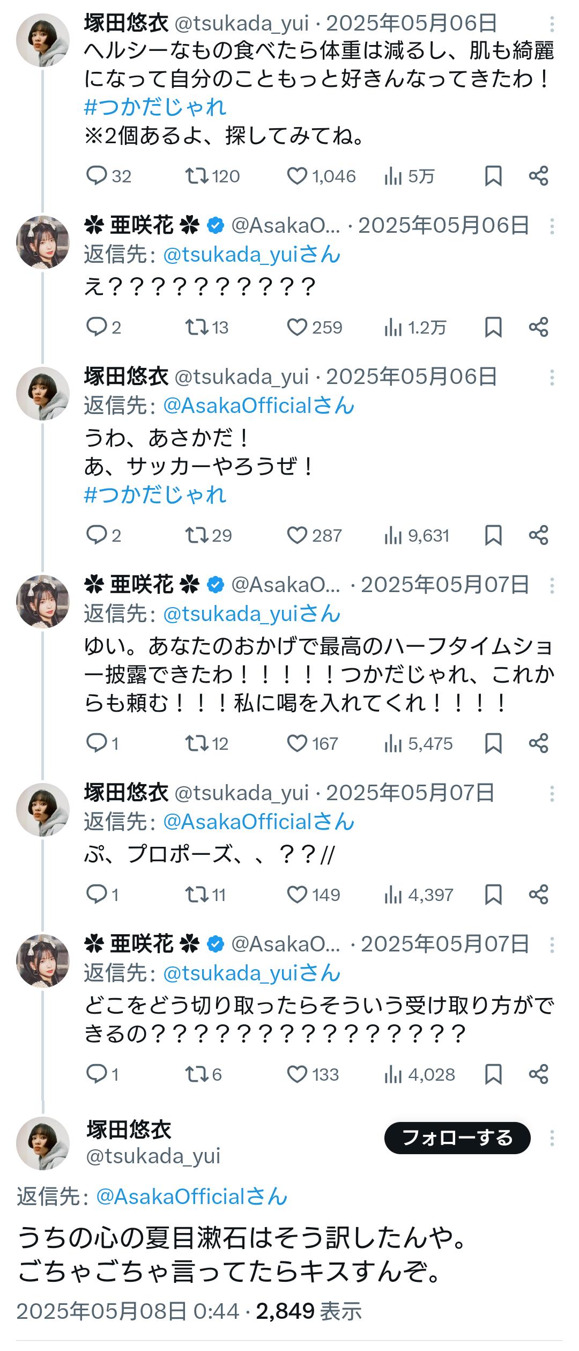Open options menu on the プロポーズ reply

click(x=552, y=793)
